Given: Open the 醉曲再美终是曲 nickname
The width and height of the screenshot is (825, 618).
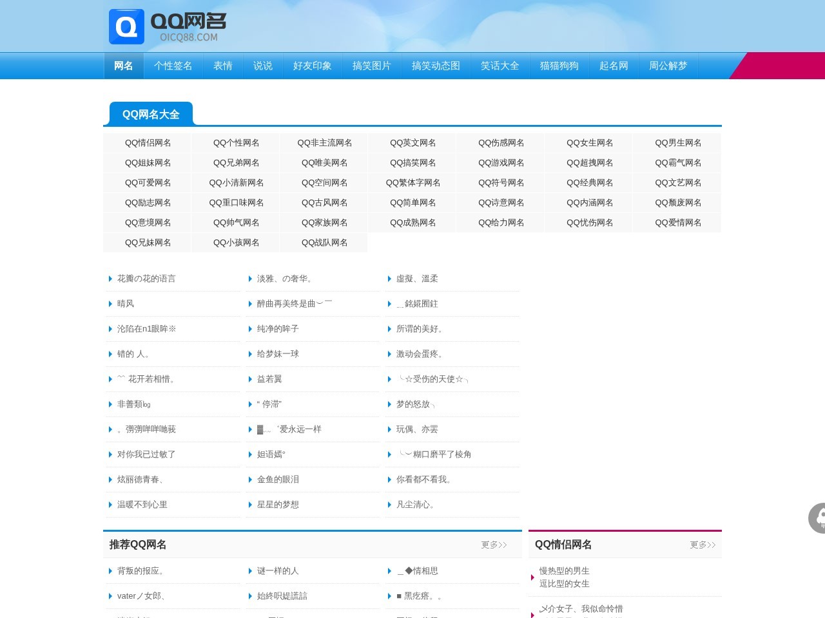Looking at the screenshot, I should coord(294,304).
